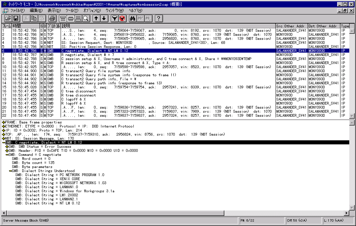Toggle the hex pane button
This screenshot has height=226, width=356.
pyautogui.click(x=78, y=19)
